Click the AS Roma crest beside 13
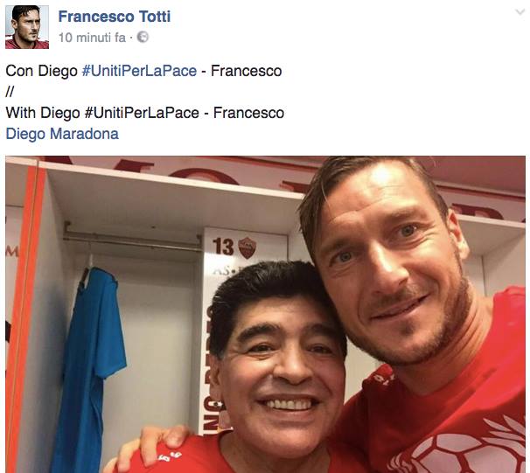530x473 pixels. pos(248,247)
